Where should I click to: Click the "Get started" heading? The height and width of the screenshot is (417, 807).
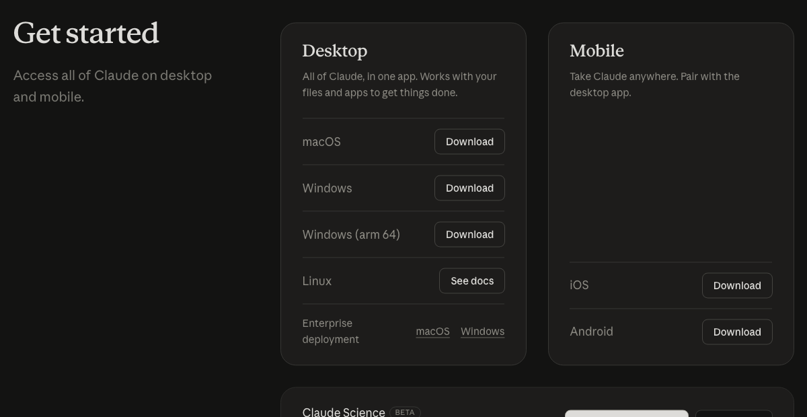coord(86,33)
